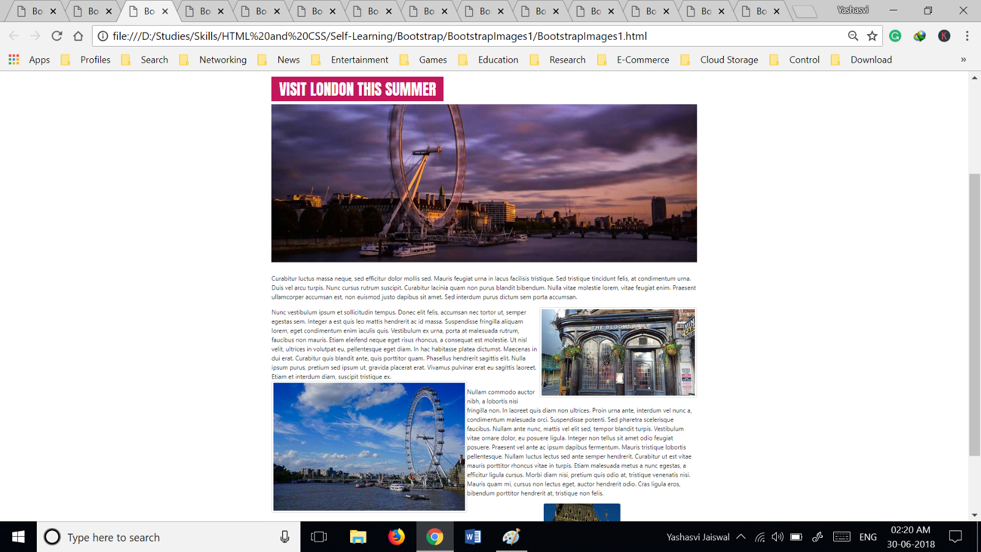Viewport: 981px width, 552px height.
Task: Open the Apps grid shortcut
Action: [x=29, y=59]
